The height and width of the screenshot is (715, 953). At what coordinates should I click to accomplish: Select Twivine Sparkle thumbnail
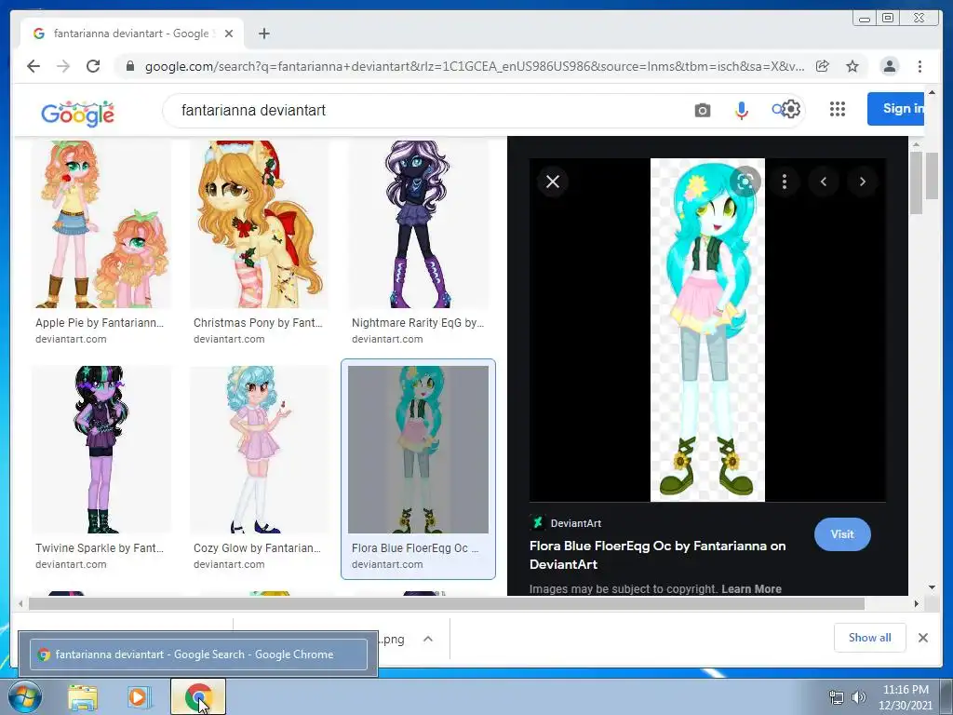click(101, 450)
